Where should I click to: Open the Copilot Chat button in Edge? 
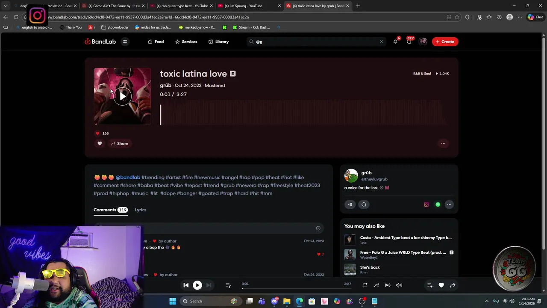[x=535, y=17]
